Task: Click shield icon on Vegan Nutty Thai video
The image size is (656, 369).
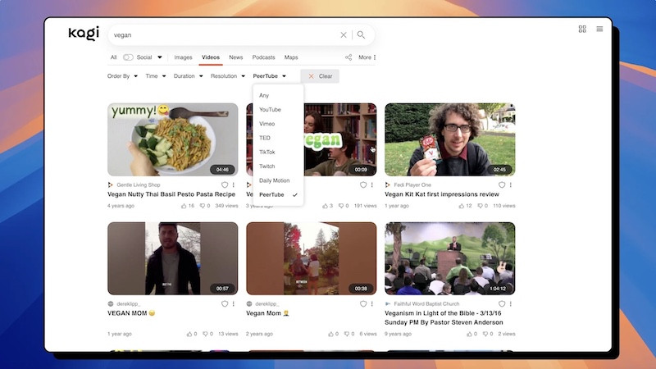Action: coord(225,185)
